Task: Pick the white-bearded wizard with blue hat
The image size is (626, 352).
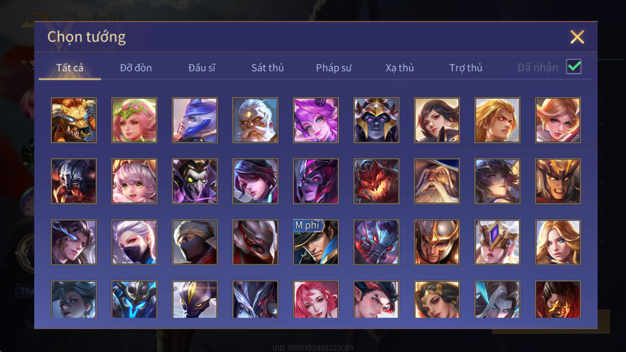Action: (437, 181)
